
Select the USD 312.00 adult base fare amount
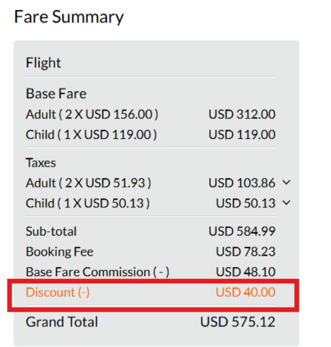pyautogui.click(x=242, y=114)
